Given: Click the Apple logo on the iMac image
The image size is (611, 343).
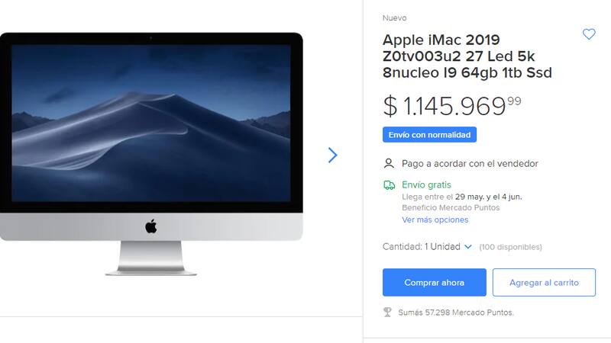Looking at the screenshot, I should pyautogui.click(x=151, y=226).
